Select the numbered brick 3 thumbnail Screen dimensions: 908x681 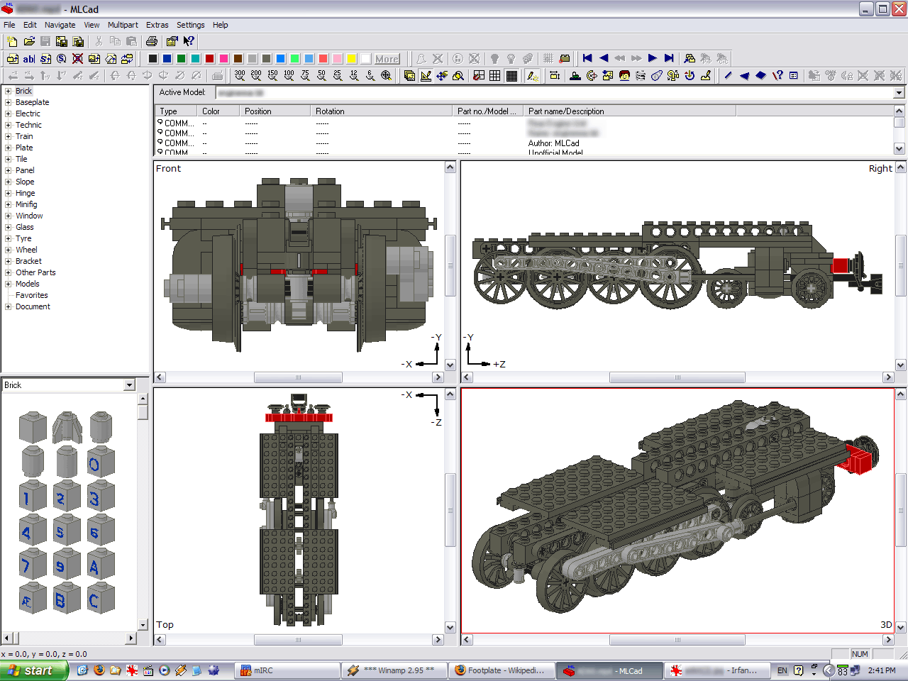[101, 497]
